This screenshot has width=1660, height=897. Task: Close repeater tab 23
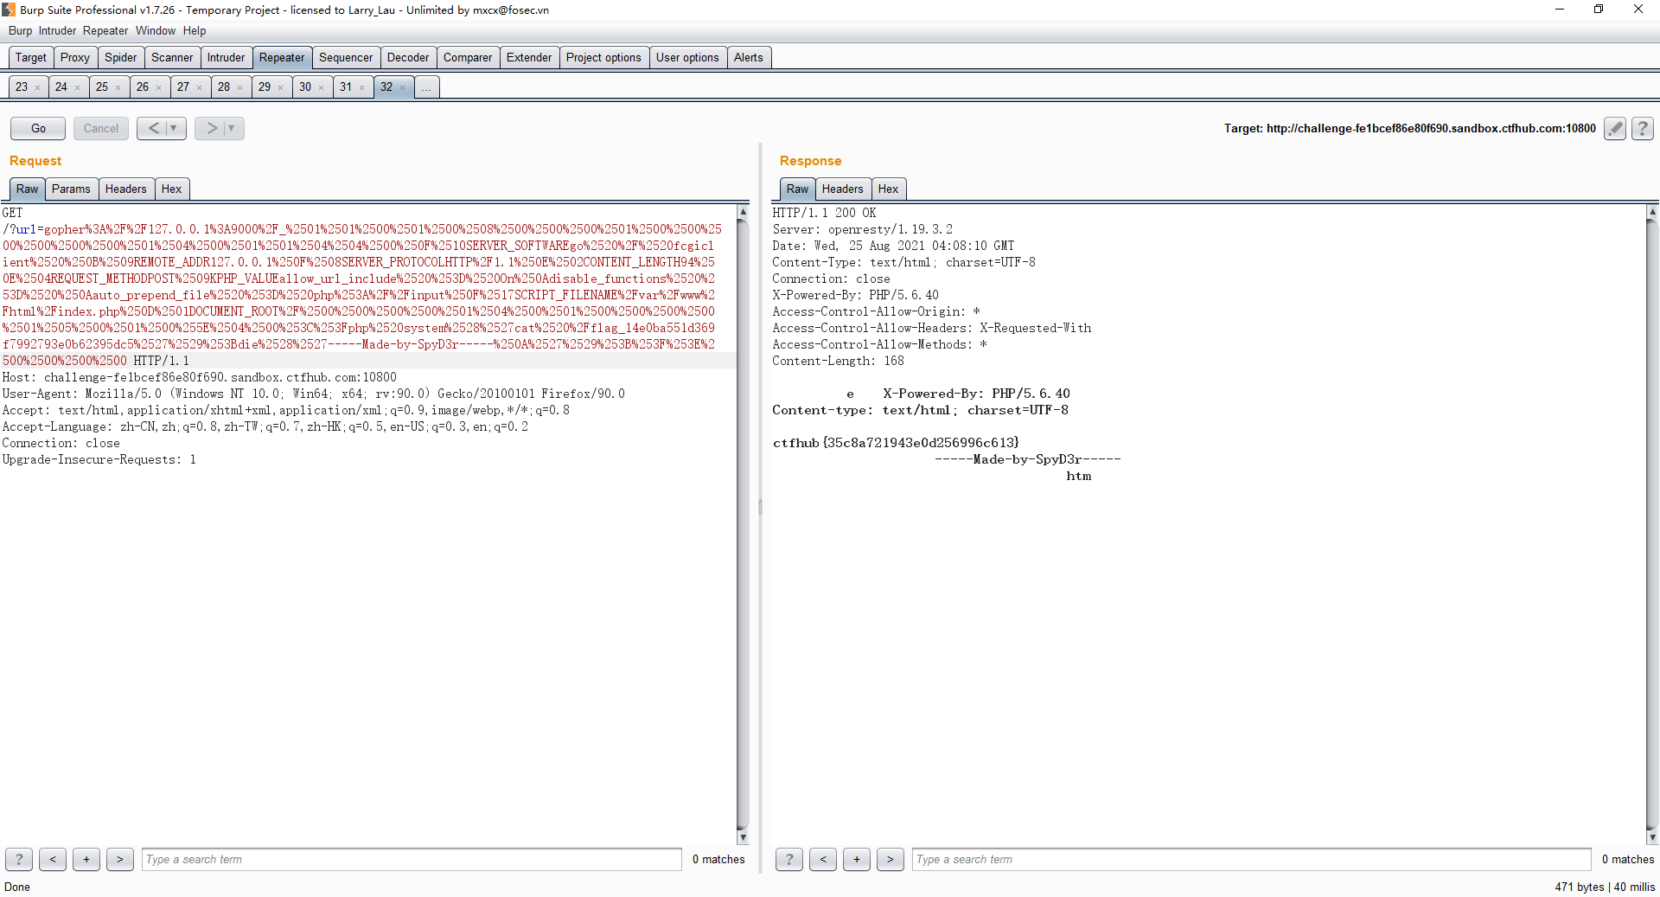click(x=37, y=87)
